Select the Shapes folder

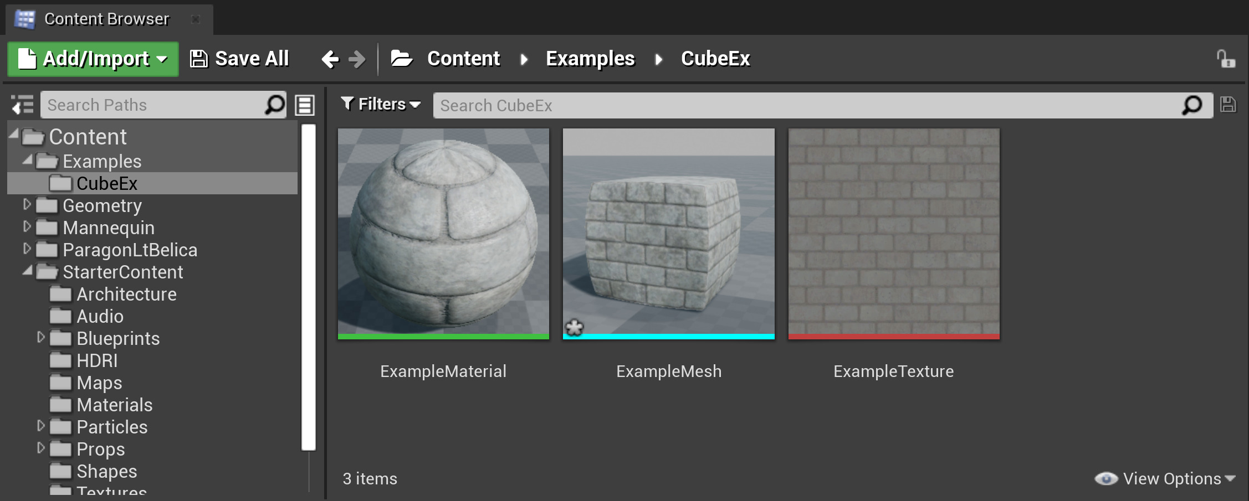point(152,471)
